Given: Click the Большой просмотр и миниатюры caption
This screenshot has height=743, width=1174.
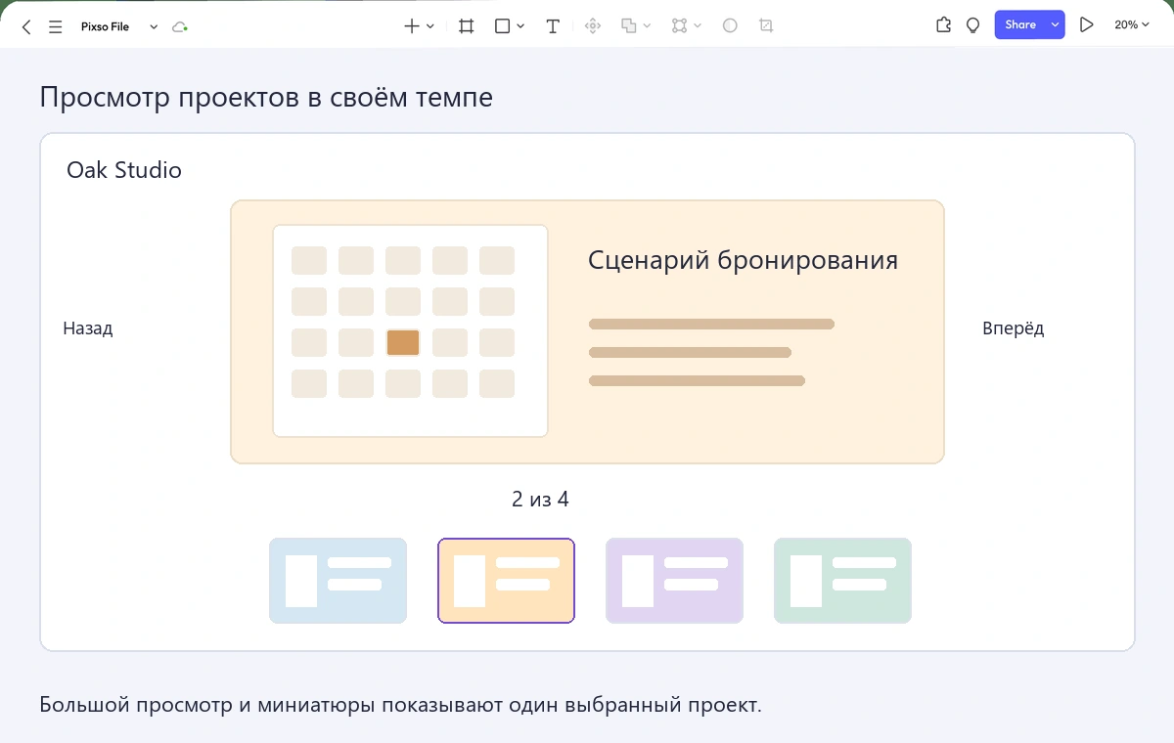Looking at the screenshot, I should click(400, 705).
